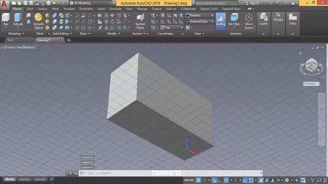Image resolution: width=328 pixels, height=184 pixels.
Task: Click the ViewCube home icon
Action: click(300, 53)
